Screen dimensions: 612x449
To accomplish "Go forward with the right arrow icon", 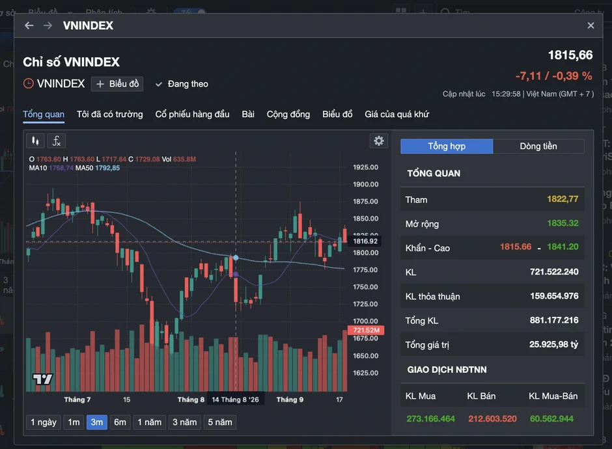I will click(48, 26).
